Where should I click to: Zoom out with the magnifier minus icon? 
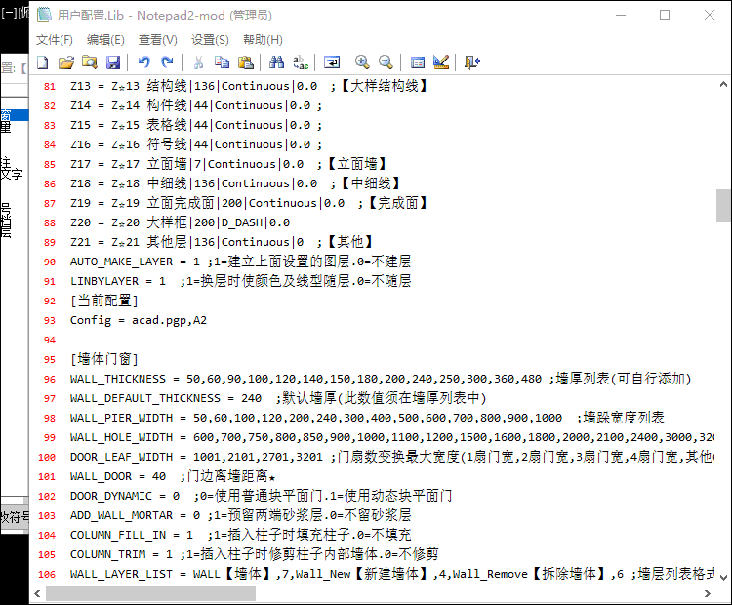386,62
